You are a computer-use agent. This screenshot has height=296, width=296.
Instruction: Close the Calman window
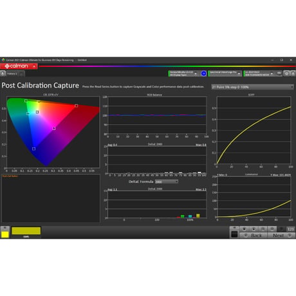coord(291,60)
